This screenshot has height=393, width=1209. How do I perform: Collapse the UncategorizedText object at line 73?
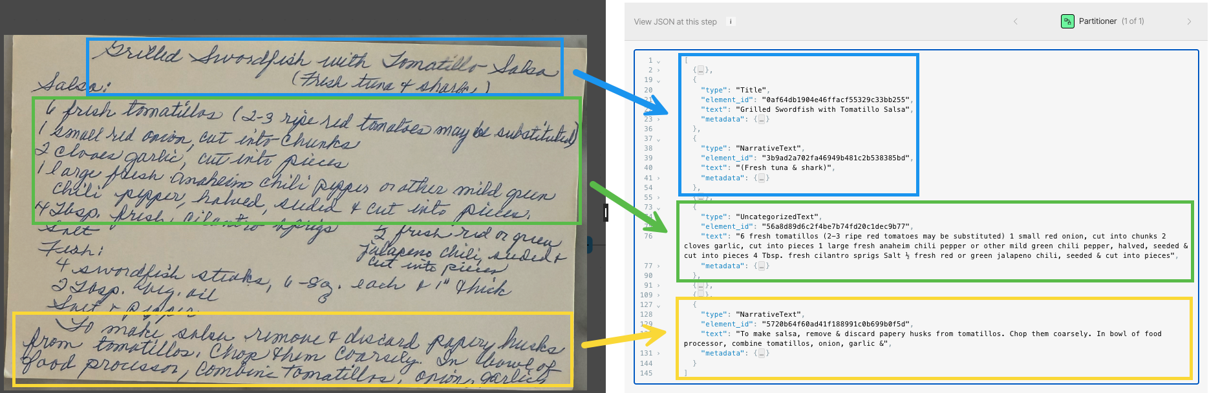(659, 207)
